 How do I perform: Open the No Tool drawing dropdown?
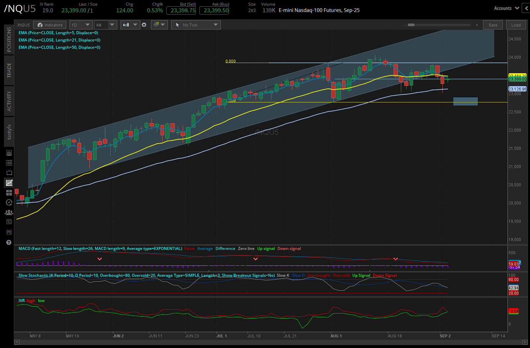click(195, 25)
